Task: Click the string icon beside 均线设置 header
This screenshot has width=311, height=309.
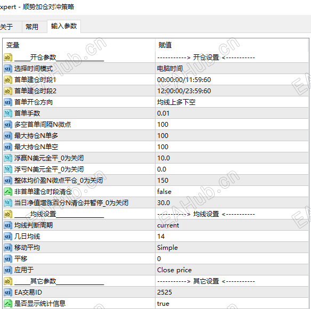Action: click(x=8, y=214)
